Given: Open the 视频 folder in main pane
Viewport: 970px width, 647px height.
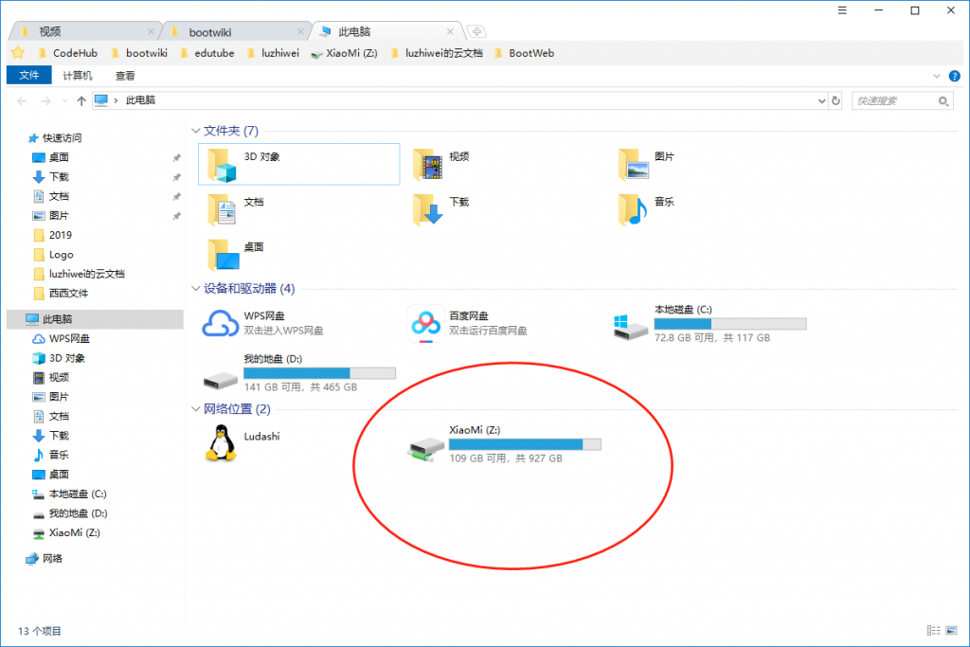Looking at the screenshot, I should (x=428, y=165).
